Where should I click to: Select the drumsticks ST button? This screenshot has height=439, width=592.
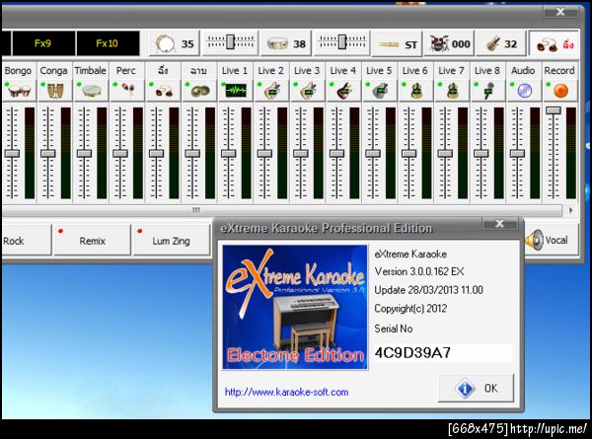point(398,44)
